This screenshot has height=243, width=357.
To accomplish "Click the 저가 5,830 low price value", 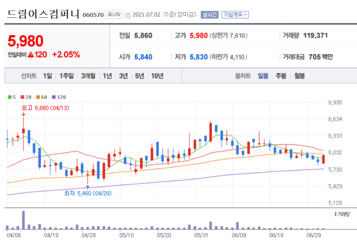I will (x=198, y=57).
